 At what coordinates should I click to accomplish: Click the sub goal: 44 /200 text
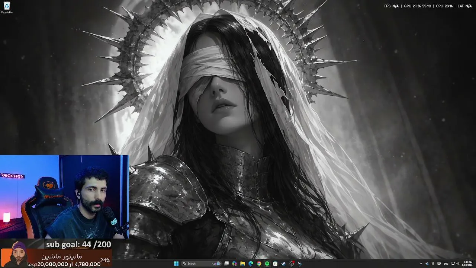click(78, 245)
